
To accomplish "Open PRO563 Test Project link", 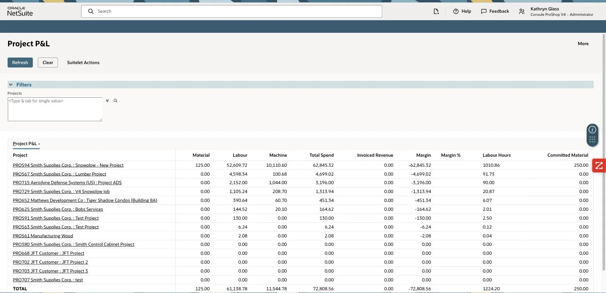I will (x=56, y=227).
